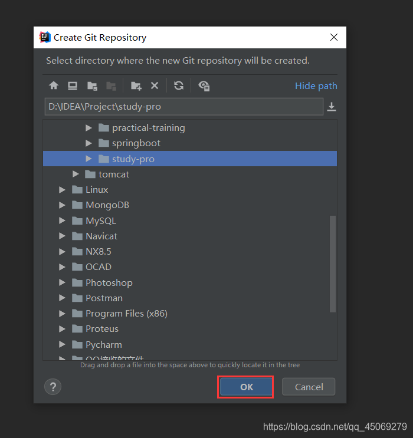The image size is (413, 438).
Task: Expand the OCAD folder arrow
Action: (x=62, y=267)
